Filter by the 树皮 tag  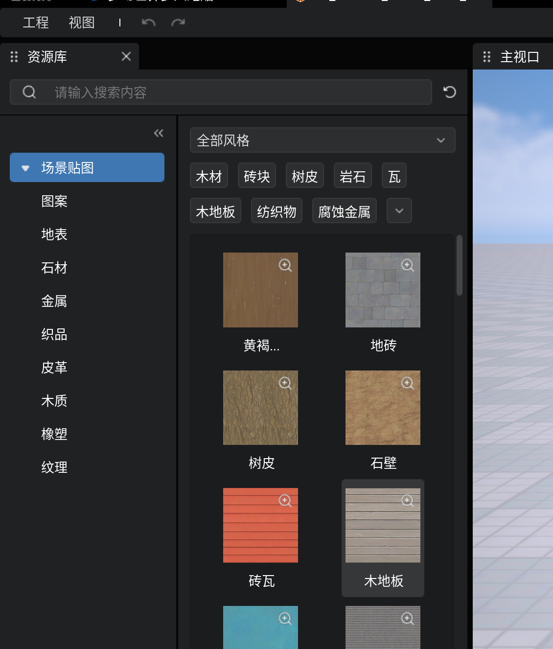[305, 175]
